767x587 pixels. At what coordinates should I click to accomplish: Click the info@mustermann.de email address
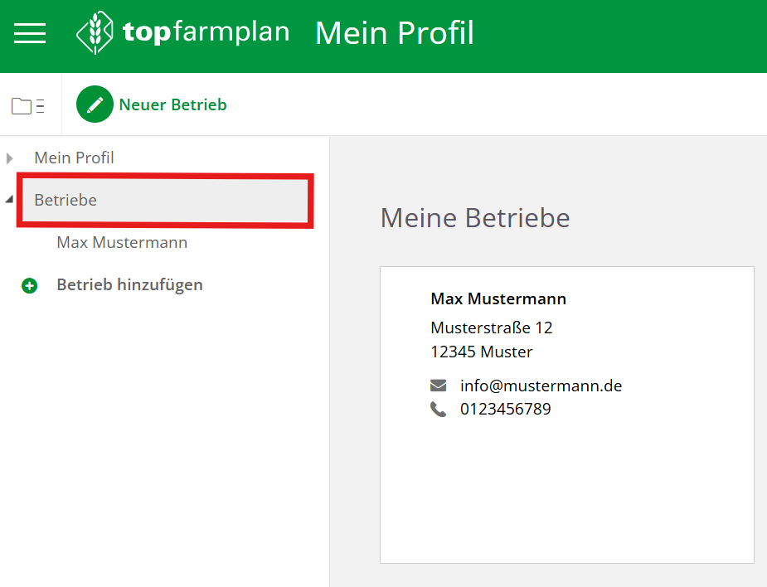click(541, 386)
